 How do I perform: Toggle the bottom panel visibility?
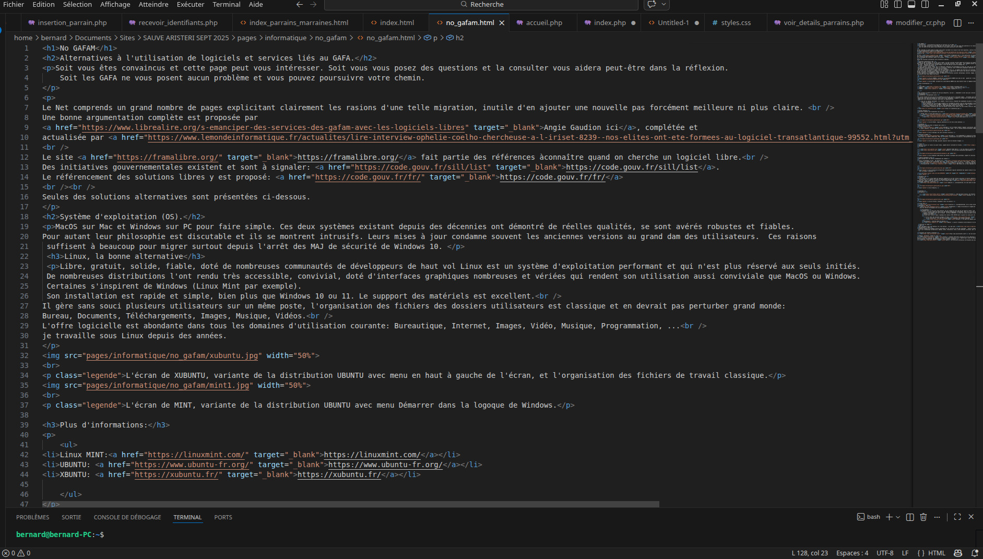coord(911,4)
